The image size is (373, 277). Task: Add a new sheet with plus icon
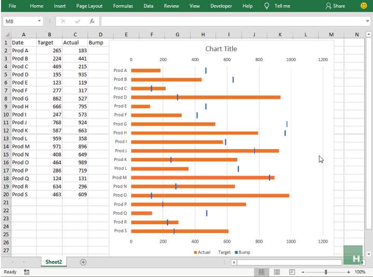[x=83, y=262]
